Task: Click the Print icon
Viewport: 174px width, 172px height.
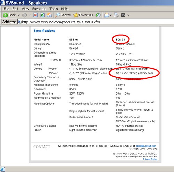Action: click(116, 15)
